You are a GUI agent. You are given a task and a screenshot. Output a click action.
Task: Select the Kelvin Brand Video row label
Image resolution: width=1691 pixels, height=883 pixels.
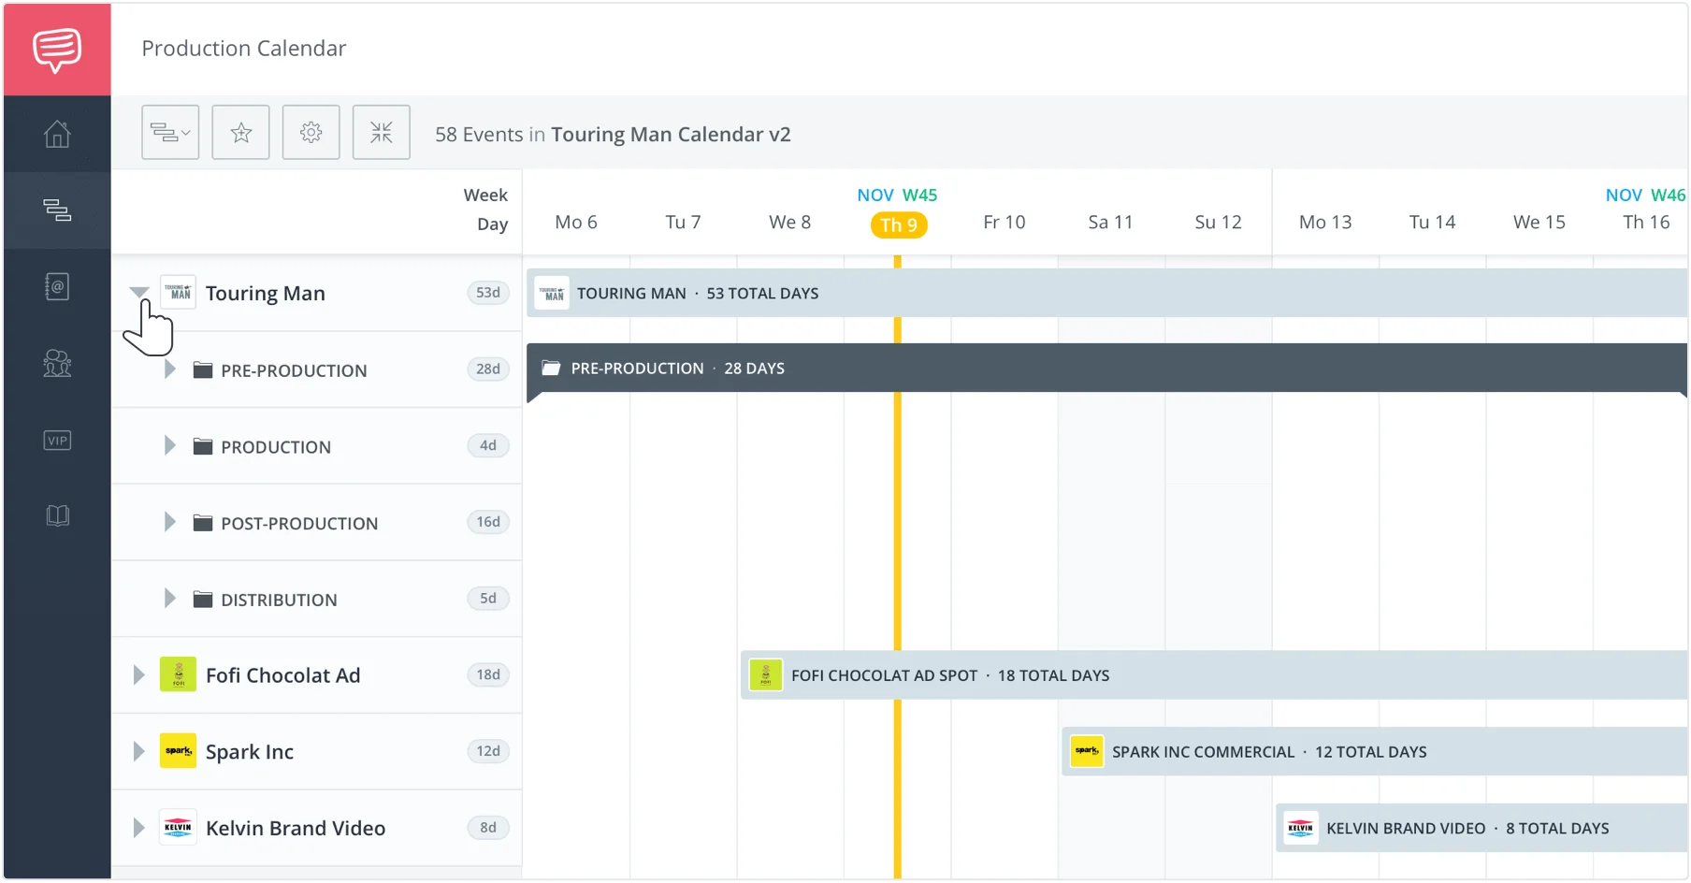click(296, 828)
